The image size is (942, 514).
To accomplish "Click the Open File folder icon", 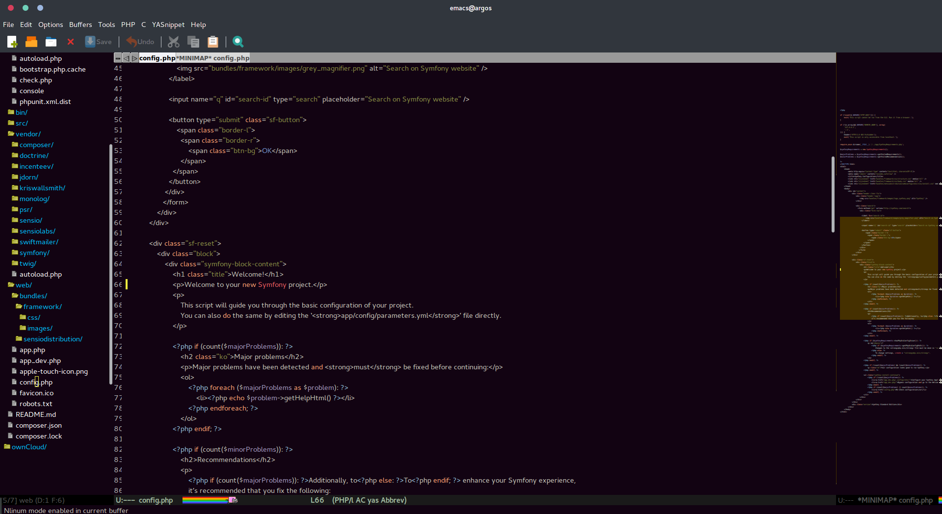I will tap(31, 42).
